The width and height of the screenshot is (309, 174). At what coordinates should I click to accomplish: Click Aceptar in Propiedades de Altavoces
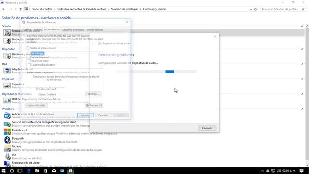(85, 115)
